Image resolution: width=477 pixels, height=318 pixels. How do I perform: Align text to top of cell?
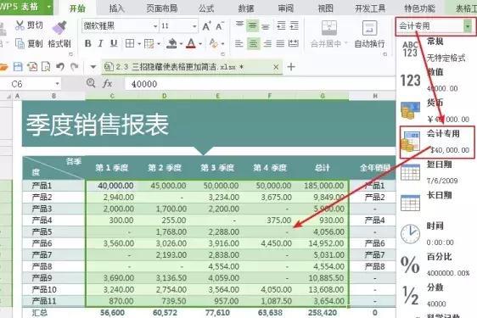pyautogui.click(x=239, y=25)
